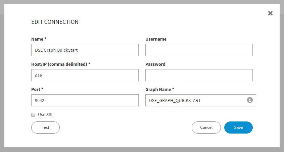Cancel editing the connection
The width and height of the screenshot is (284, 152).
click(x=206, y=128)
